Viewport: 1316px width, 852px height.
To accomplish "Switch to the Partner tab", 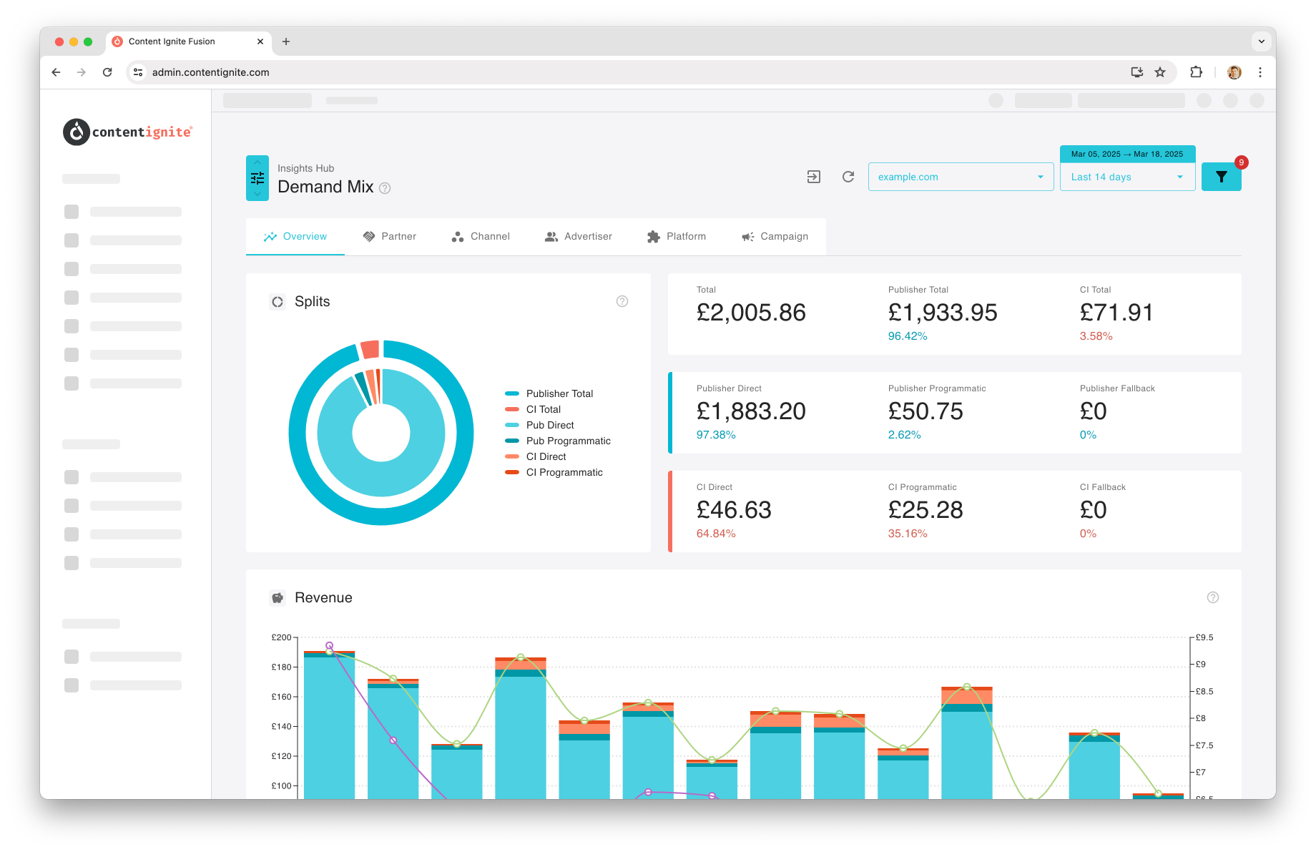I will (390, 237).
